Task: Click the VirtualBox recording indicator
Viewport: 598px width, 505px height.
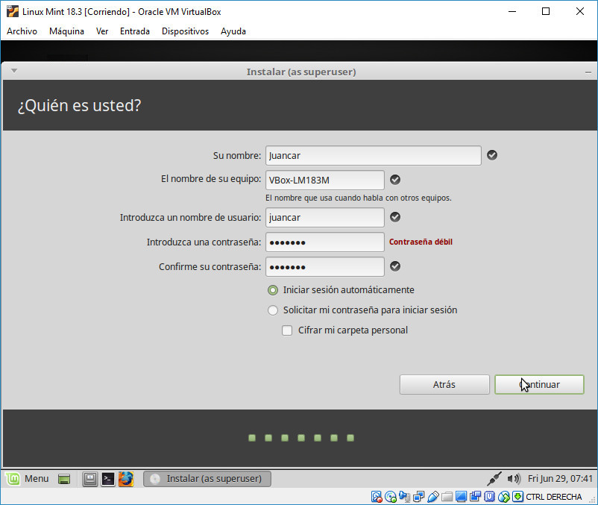Action: 475,497
